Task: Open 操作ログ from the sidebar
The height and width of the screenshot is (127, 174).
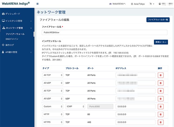Action: [x=10, y=45]
